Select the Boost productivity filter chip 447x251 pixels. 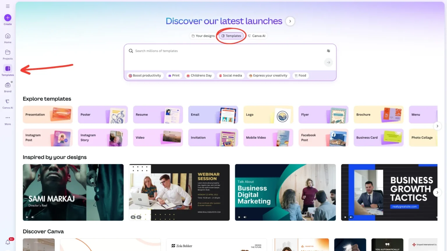145,76
